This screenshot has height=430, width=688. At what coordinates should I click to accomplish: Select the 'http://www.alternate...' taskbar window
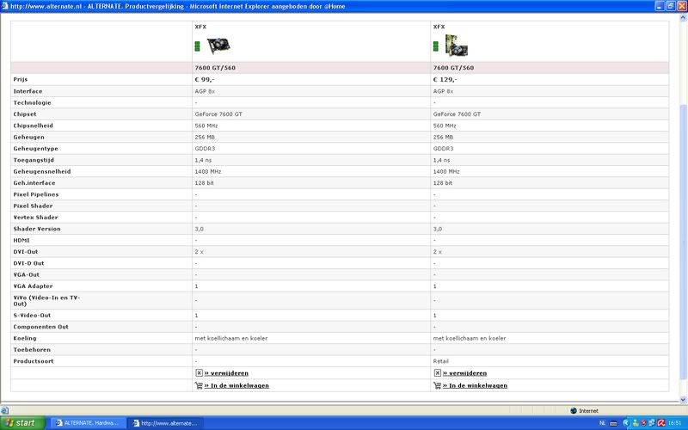click(165, 423)
